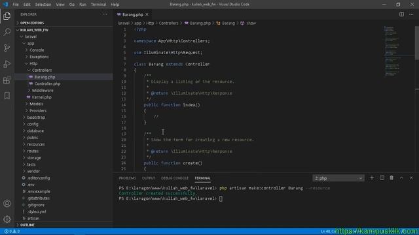Open the Manage settings gear
Screen dimensions: 419x235
point(7,219)
